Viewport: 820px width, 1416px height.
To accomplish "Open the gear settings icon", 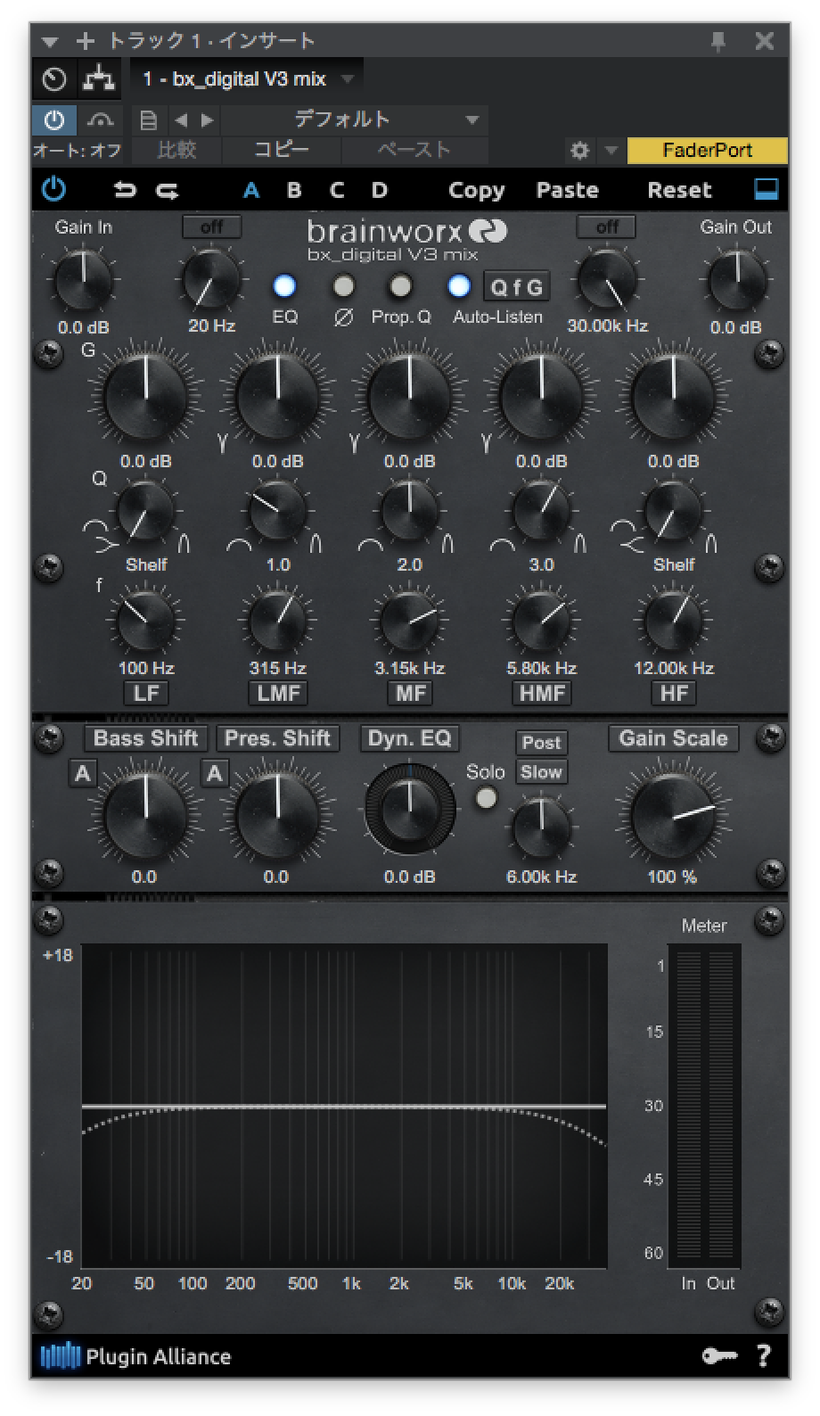I will (x=580, y=150).
